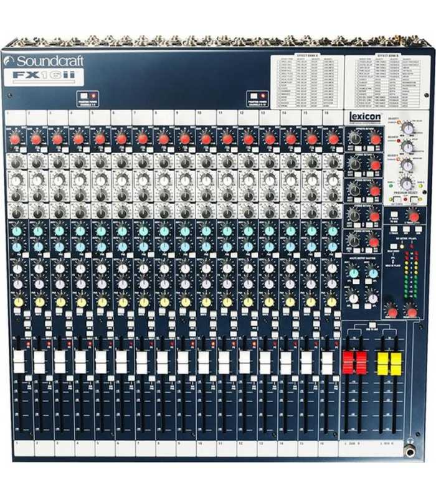Toggle phantom power switch for channels 1-8
Viewport: 436px width, 498px height.
tap(84, 96)
